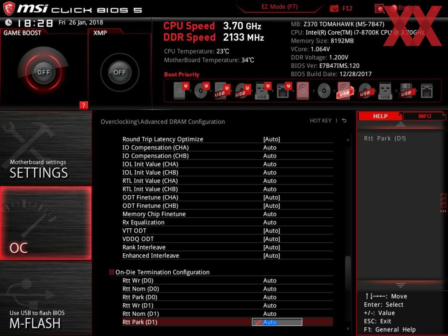The width and height of the screenshot is (448, 336).
Task: Select the IOL Init Value (CHA) row
Action: [x=227, y=164]
